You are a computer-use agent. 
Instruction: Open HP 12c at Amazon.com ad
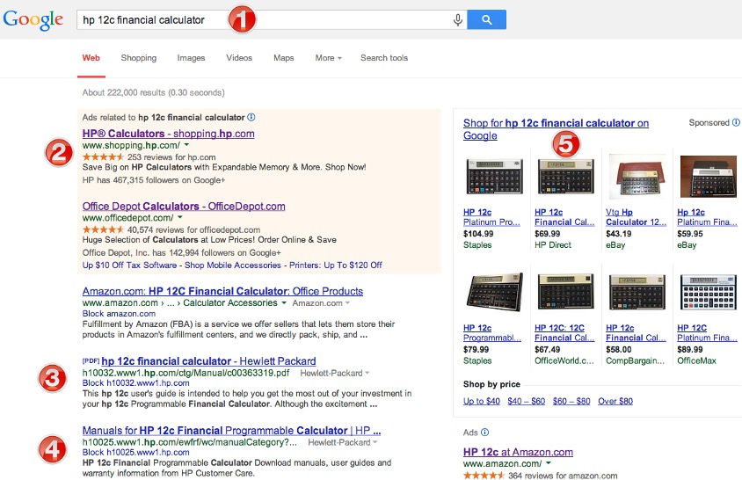(x=518, y=452)
